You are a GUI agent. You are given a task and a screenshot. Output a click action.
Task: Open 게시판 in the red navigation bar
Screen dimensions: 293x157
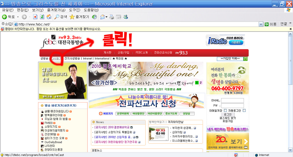pyautogui.click(x=108, y=53)
